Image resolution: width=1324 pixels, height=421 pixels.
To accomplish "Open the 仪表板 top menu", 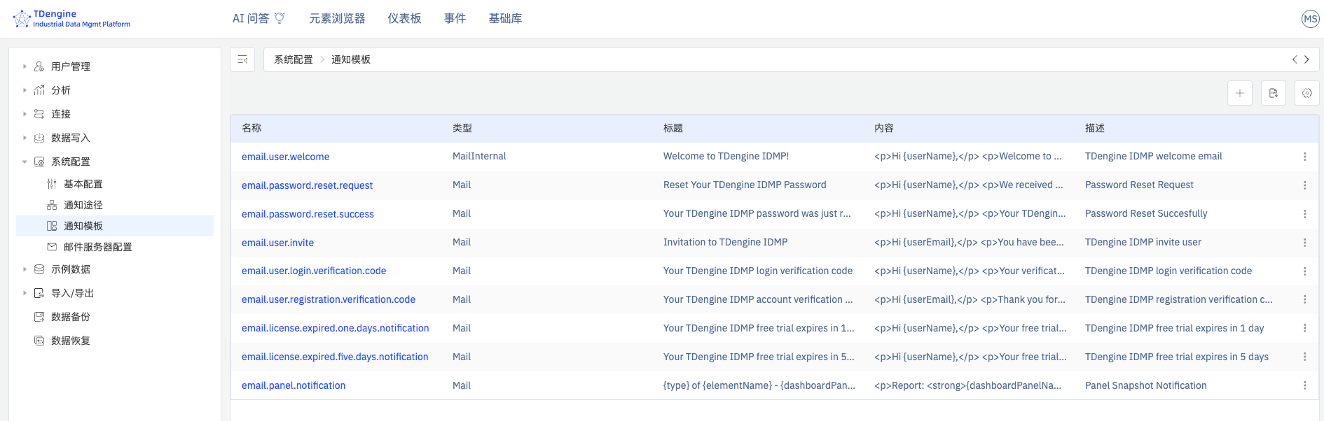I will tap(405, 18).
